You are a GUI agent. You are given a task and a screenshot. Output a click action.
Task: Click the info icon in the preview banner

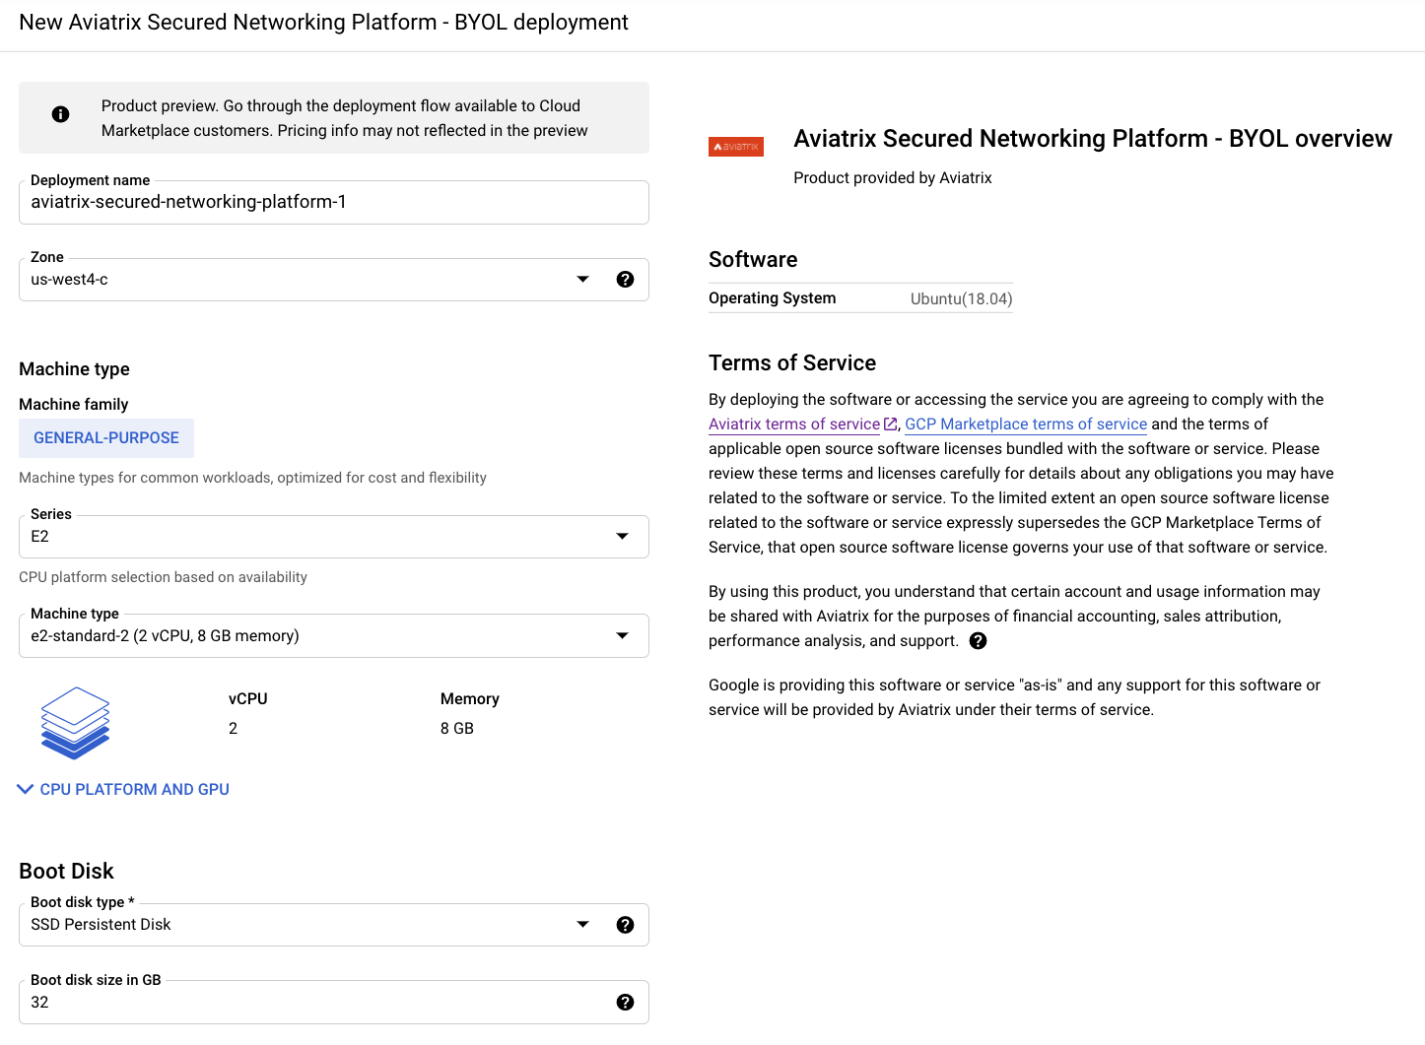pyautogui.click(x=60, y=113)
